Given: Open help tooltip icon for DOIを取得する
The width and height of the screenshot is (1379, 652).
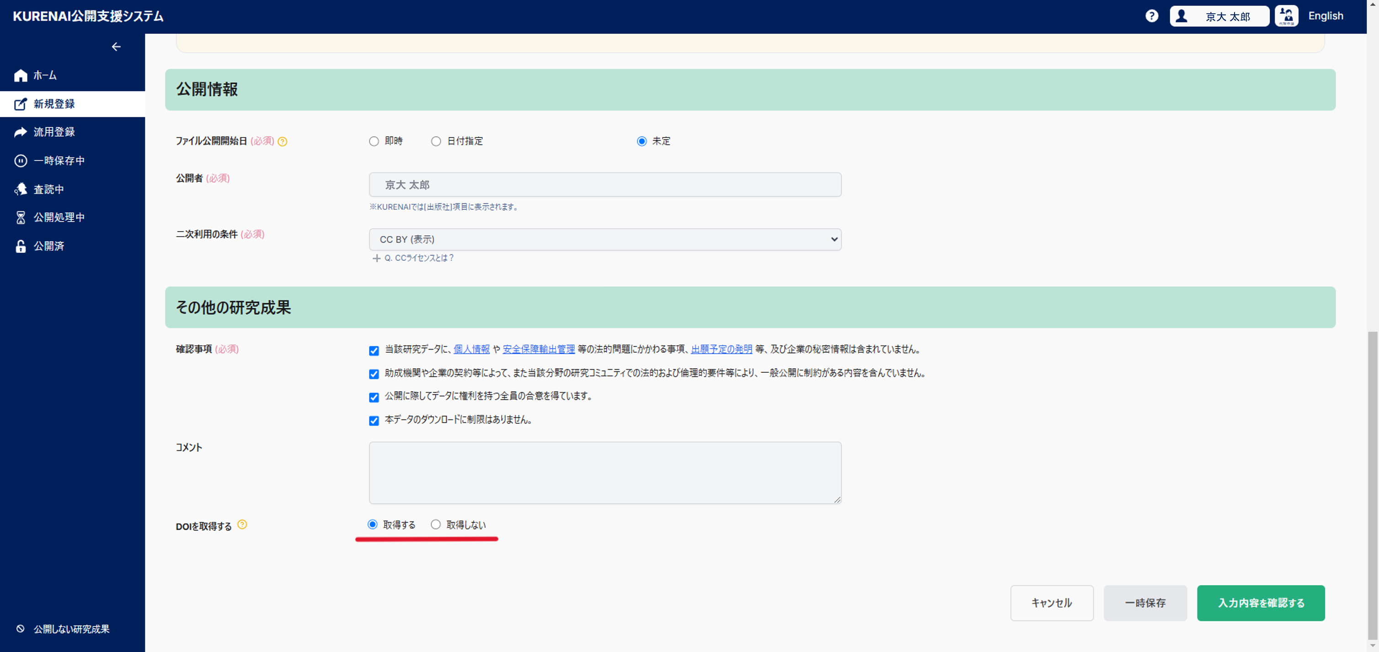Looking at the screenshot, I should 242,524.
